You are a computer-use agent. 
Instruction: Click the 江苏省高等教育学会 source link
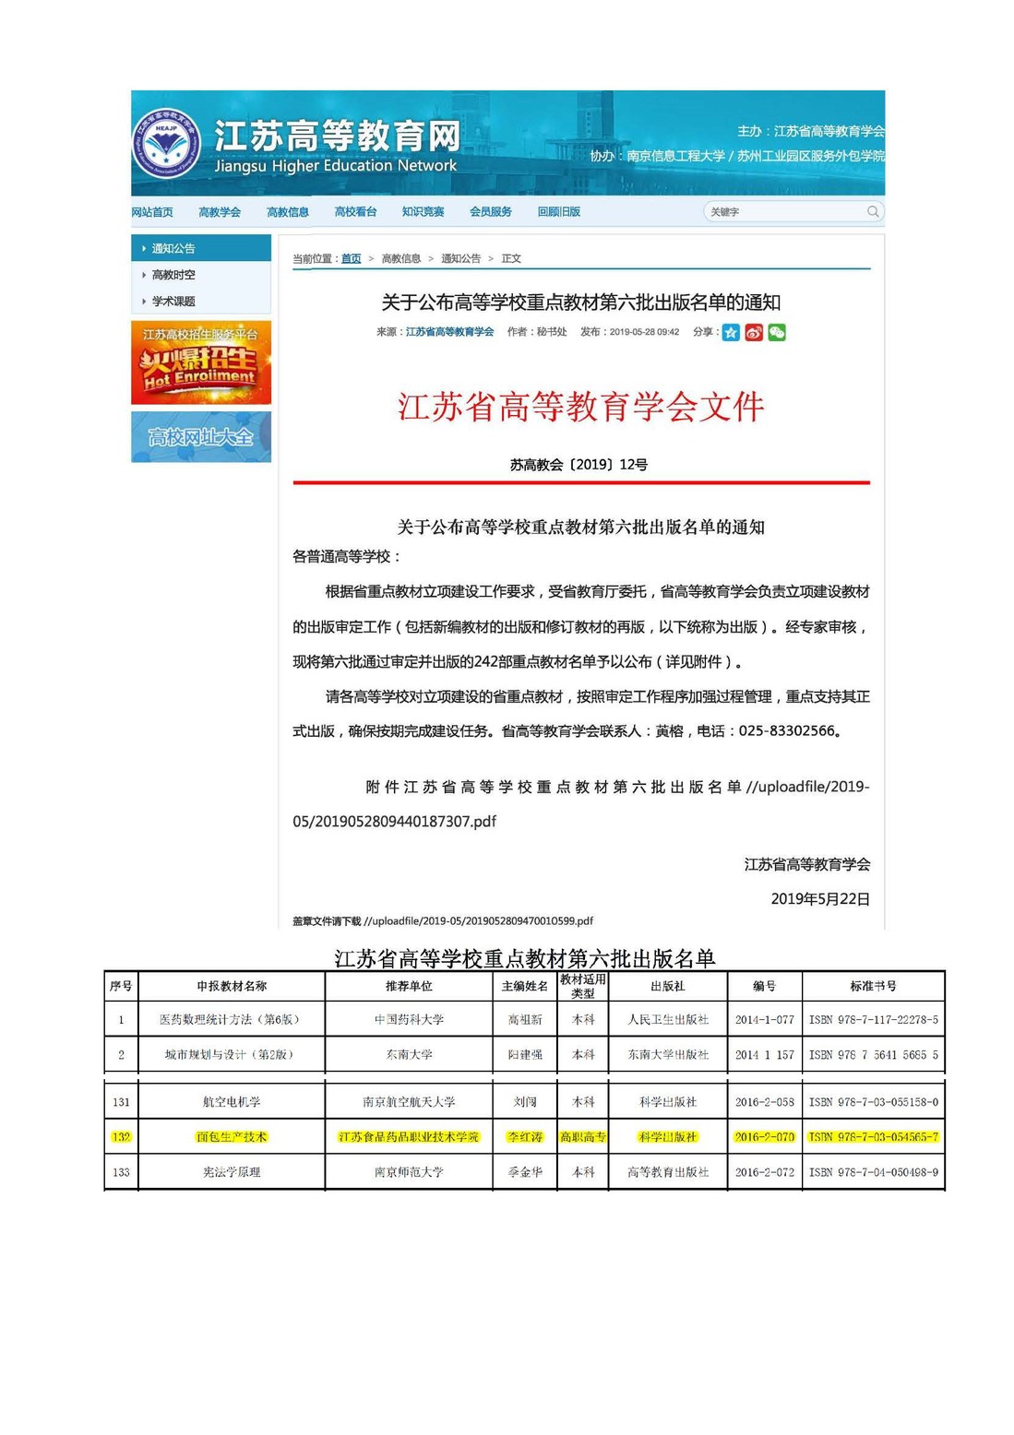449,332
